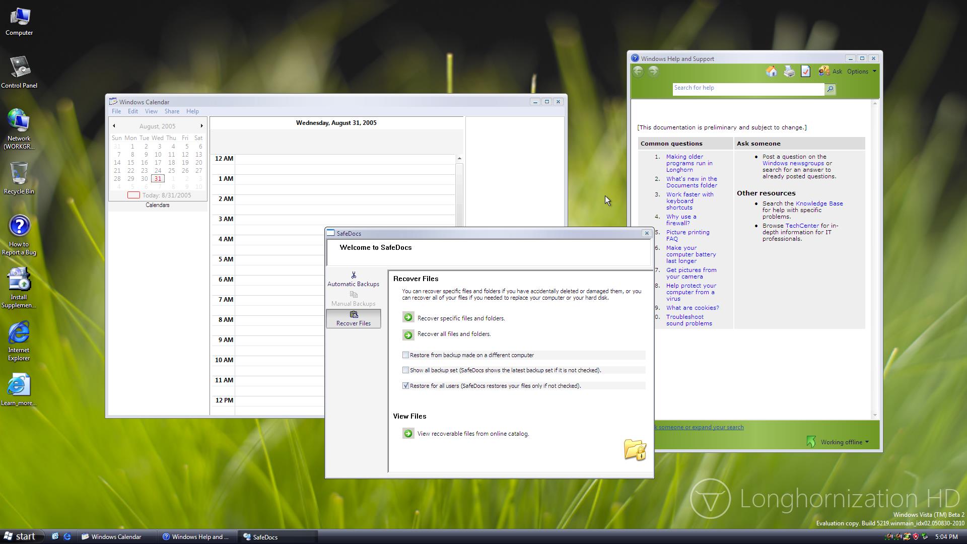The width and height of the screenshot is (967, 544).
Task: Click green arrow for Recover specific files
Action: coord(408,318)
